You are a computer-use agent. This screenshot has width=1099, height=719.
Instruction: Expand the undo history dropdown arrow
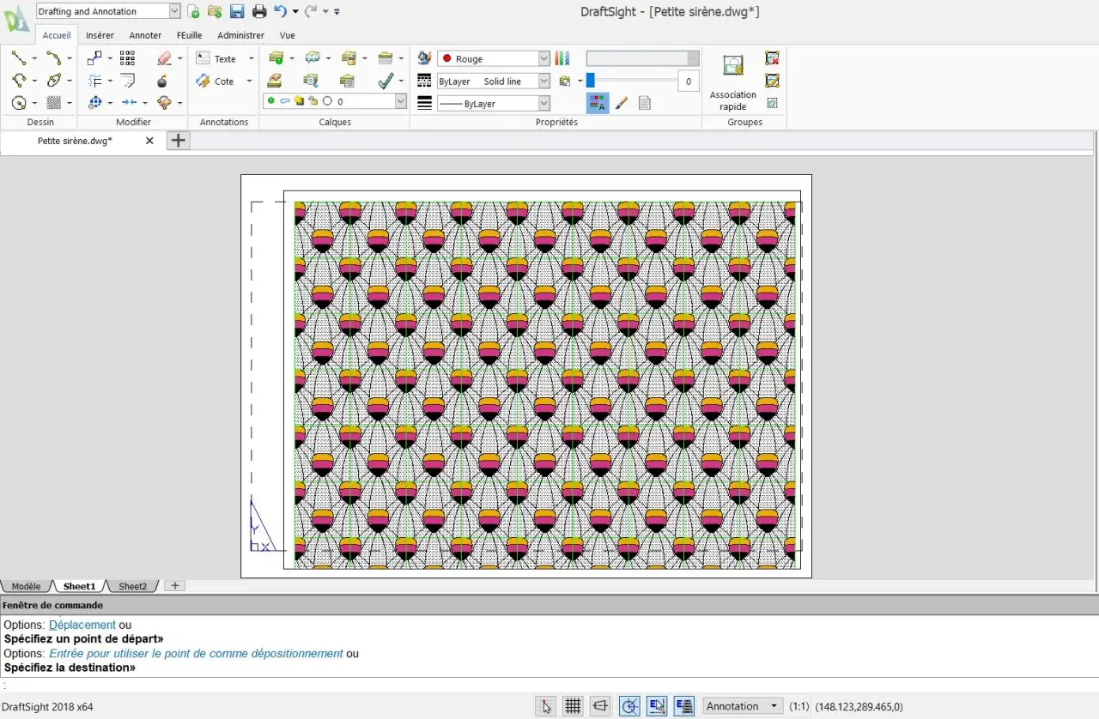[x=295, y=11]
